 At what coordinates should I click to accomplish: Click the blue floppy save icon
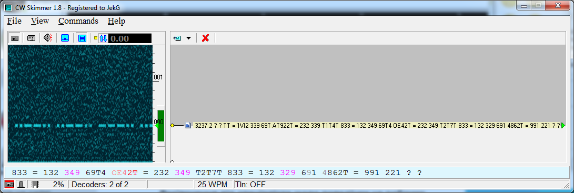pyautogui.click(x=83, y=38)
